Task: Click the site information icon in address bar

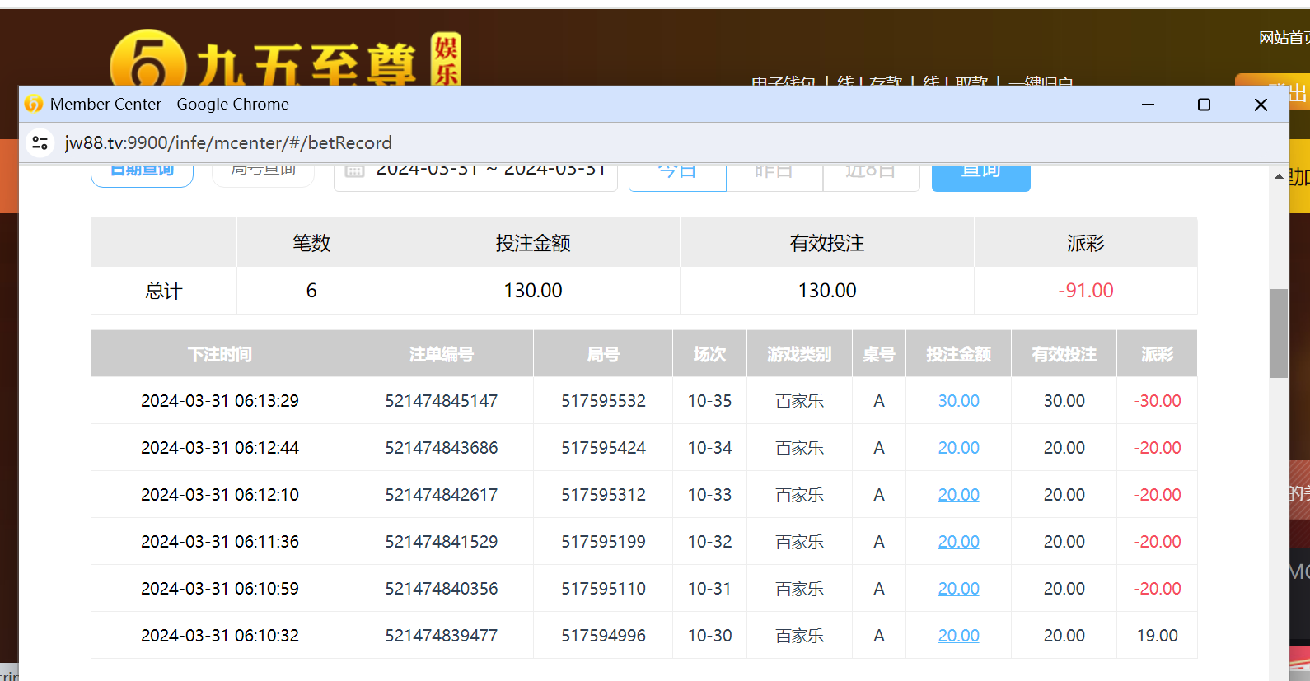Action: pos(40,142)
